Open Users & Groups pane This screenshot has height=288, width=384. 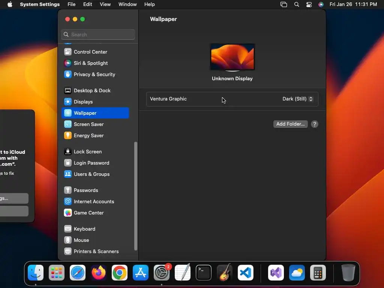tap(95, 174)
